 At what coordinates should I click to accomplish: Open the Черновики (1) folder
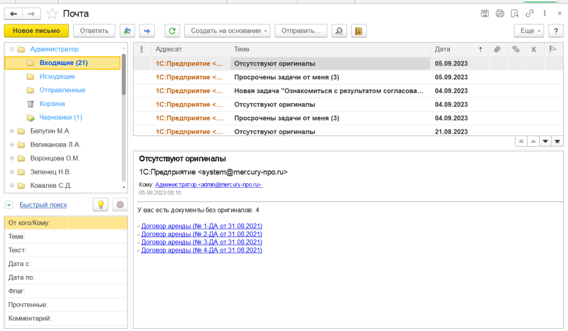click(x=60, y=117)
